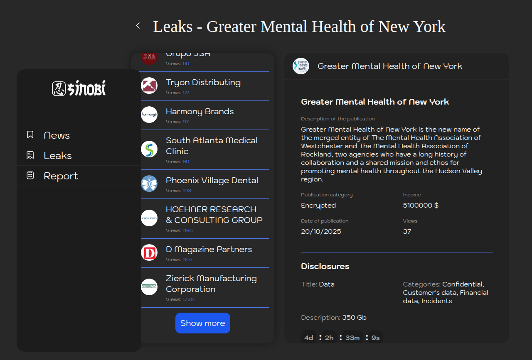Click the red D Magazine Partners logo
This screenshot has height=360, width=532.
pyautogui.click(x=149, y=252)
